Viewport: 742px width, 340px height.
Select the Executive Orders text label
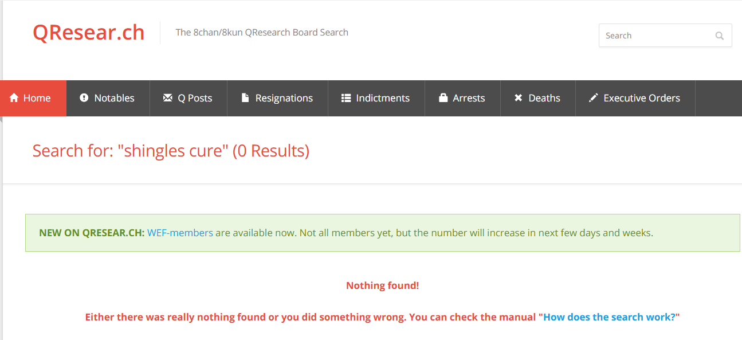(642, 98)
